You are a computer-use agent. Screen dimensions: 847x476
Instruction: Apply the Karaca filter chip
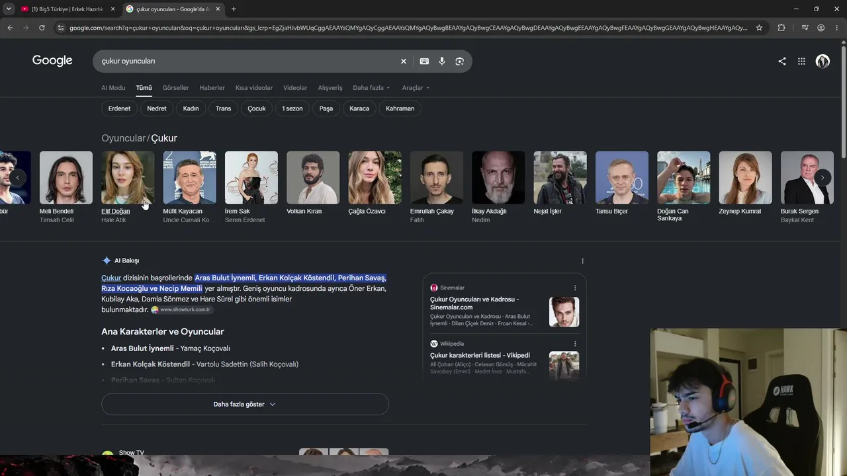coord(359,108)
